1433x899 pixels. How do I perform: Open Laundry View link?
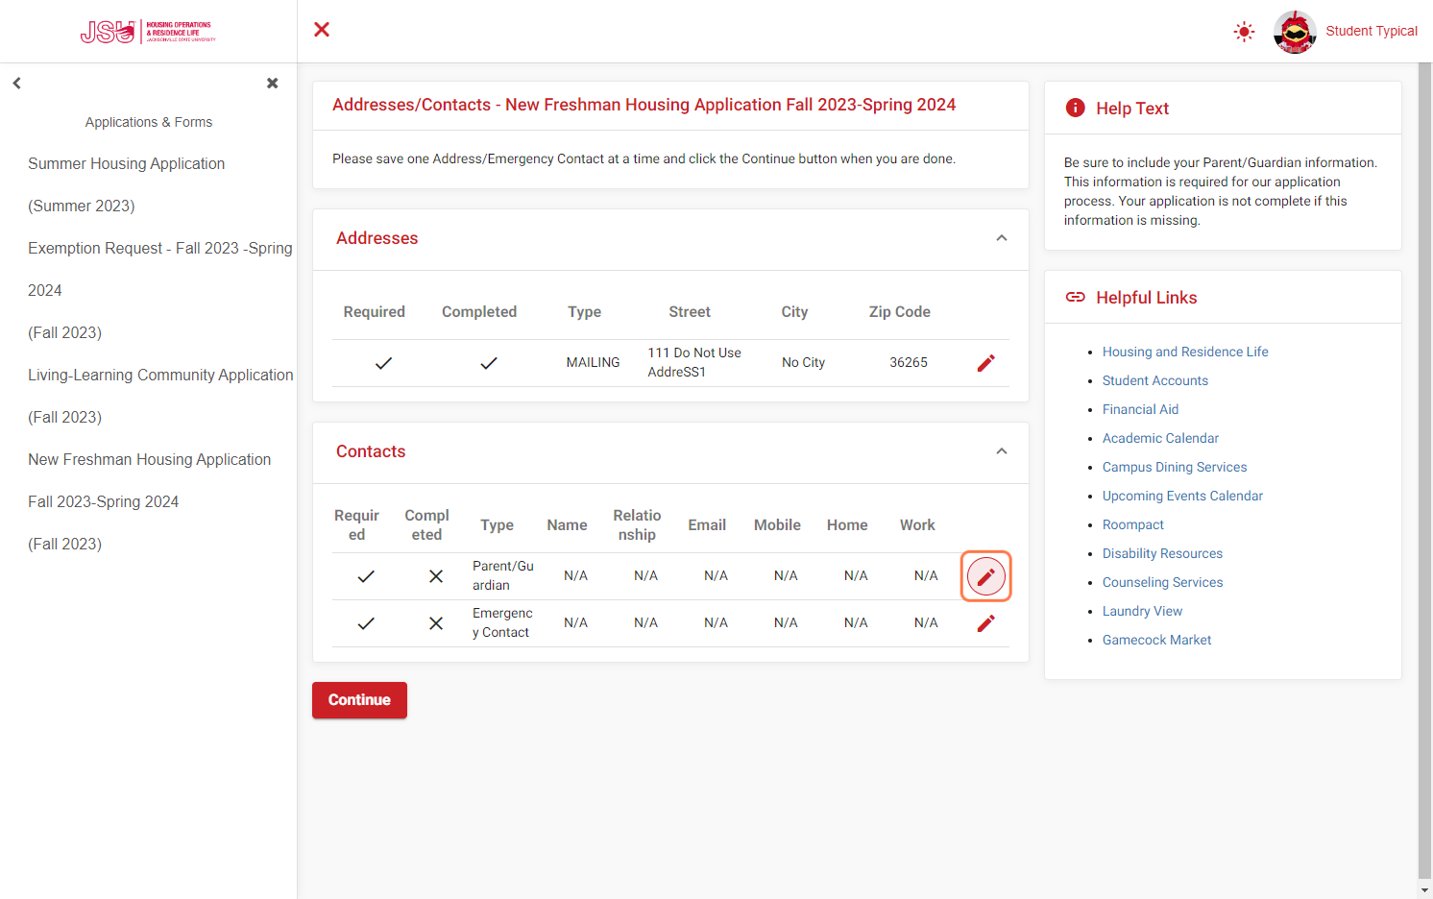tap(1142, 611)
